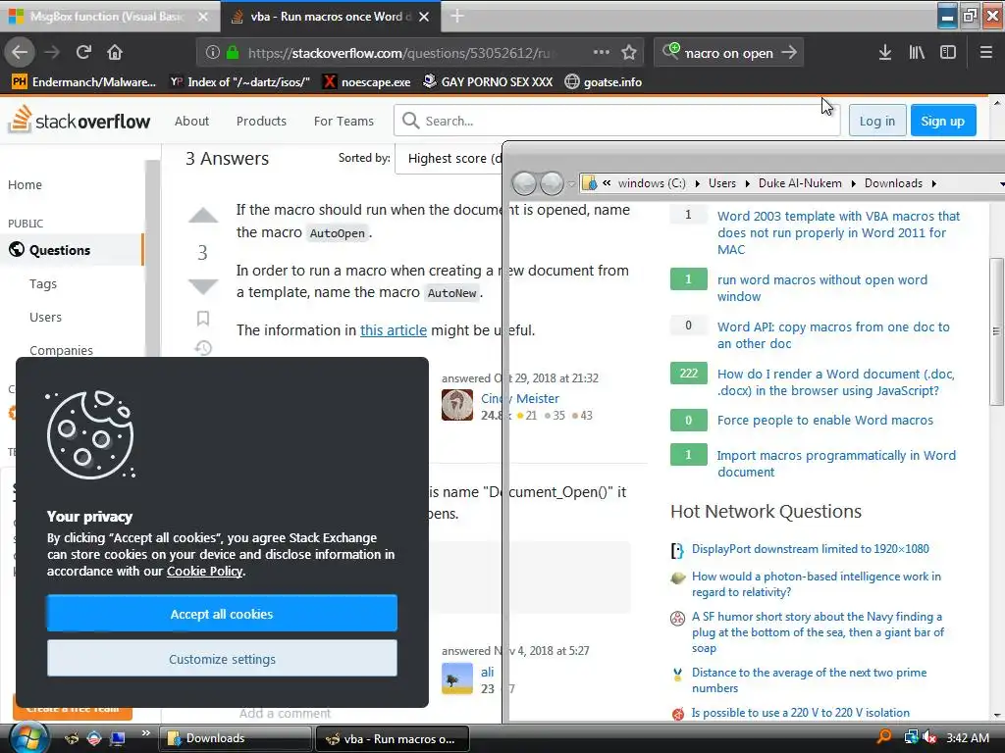This screenshot has width=1005, height=753.
Task: Open the For Teams menu item
Action: coord(344,121)
